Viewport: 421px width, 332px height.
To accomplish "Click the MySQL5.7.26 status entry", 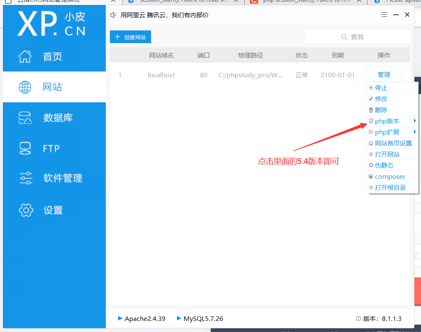I will (x=200, y=318).
